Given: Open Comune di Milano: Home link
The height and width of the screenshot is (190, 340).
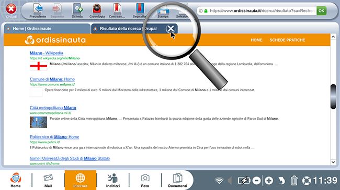Looking at the screenshot, I should [x=52, y=79].
